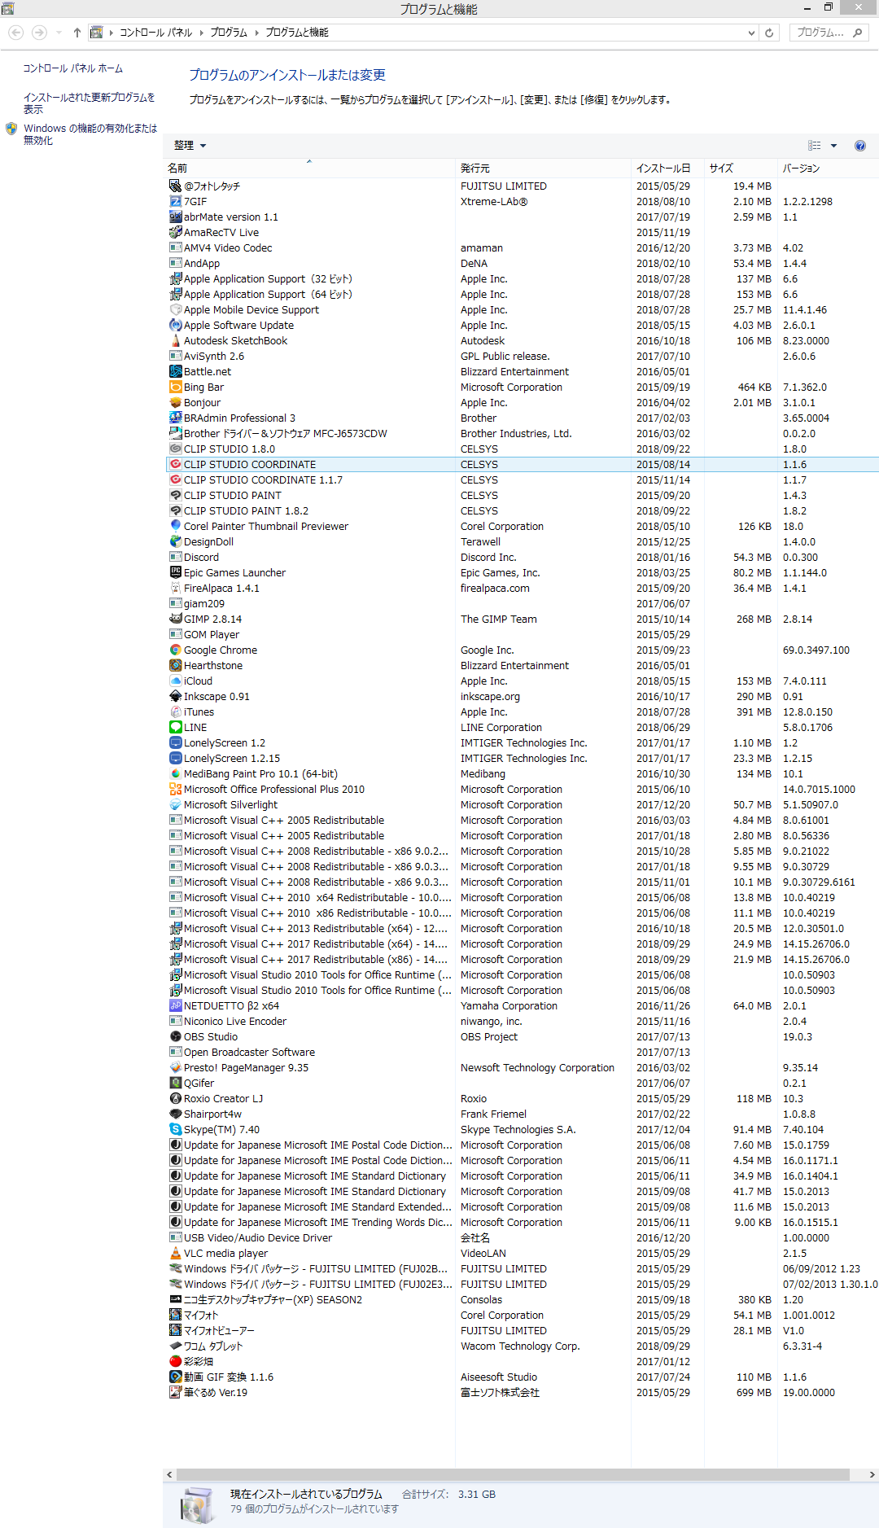The height and width of the screenshot is (1528, 879).
Task: Select the DesignDoll icon
Action: [175, 541]
